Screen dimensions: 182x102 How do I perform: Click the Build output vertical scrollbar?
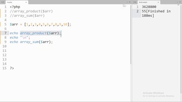tap(181, 49)
